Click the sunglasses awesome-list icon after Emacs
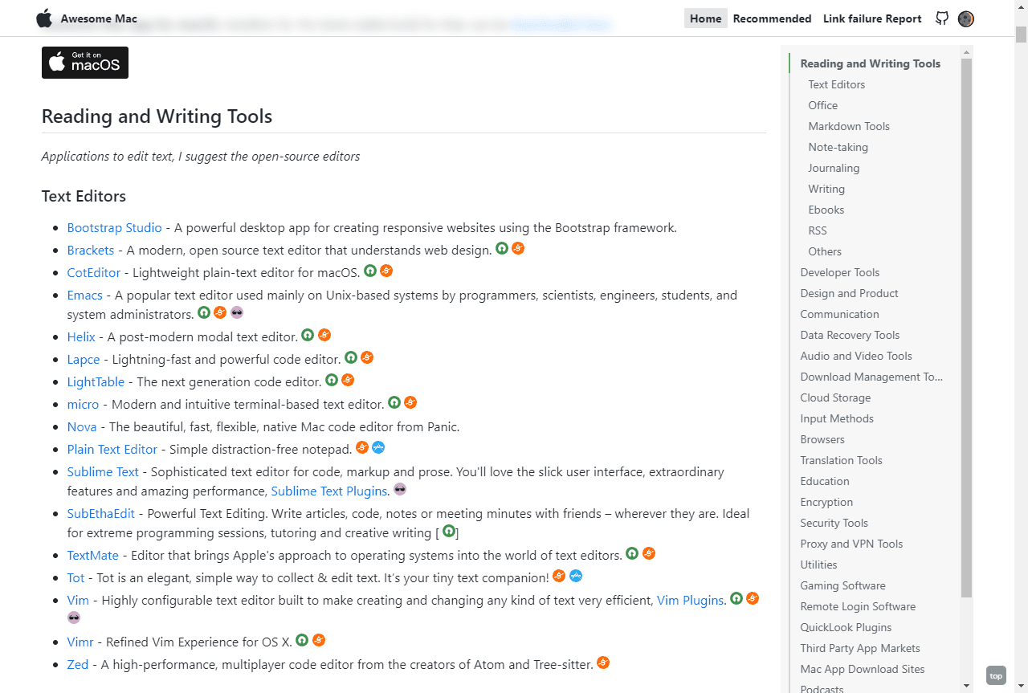This screenshot has height=693, width=1028. (x=237, y=313)
